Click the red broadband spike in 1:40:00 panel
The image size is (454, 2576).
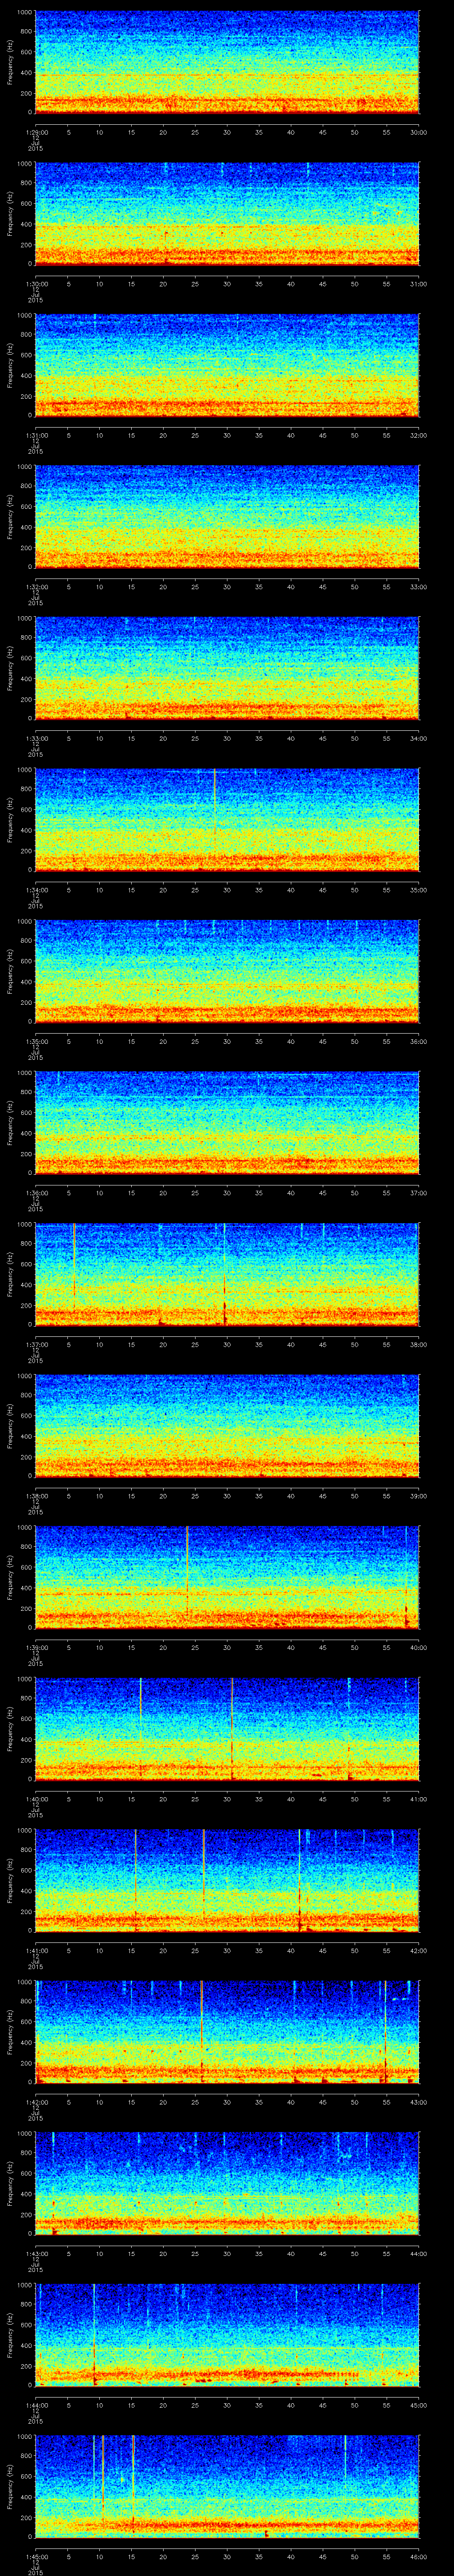(x=231, y=1728)
